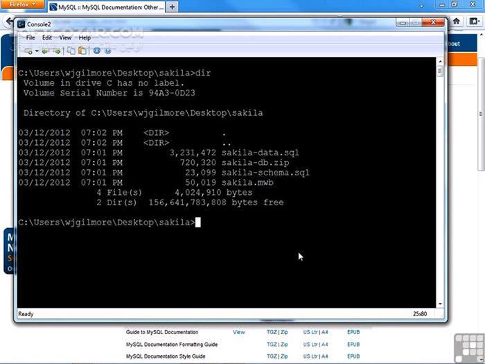The width and height of the screenshot is (485, 364).
Task: Click the New Tab icon in Console2 toolbar
Action: tap(28, 51)
